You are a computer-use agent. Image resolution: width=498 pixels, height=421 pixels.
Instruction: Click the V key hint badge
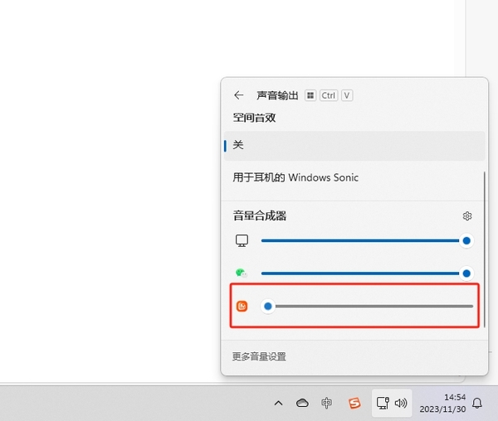(x=347, y=95)
